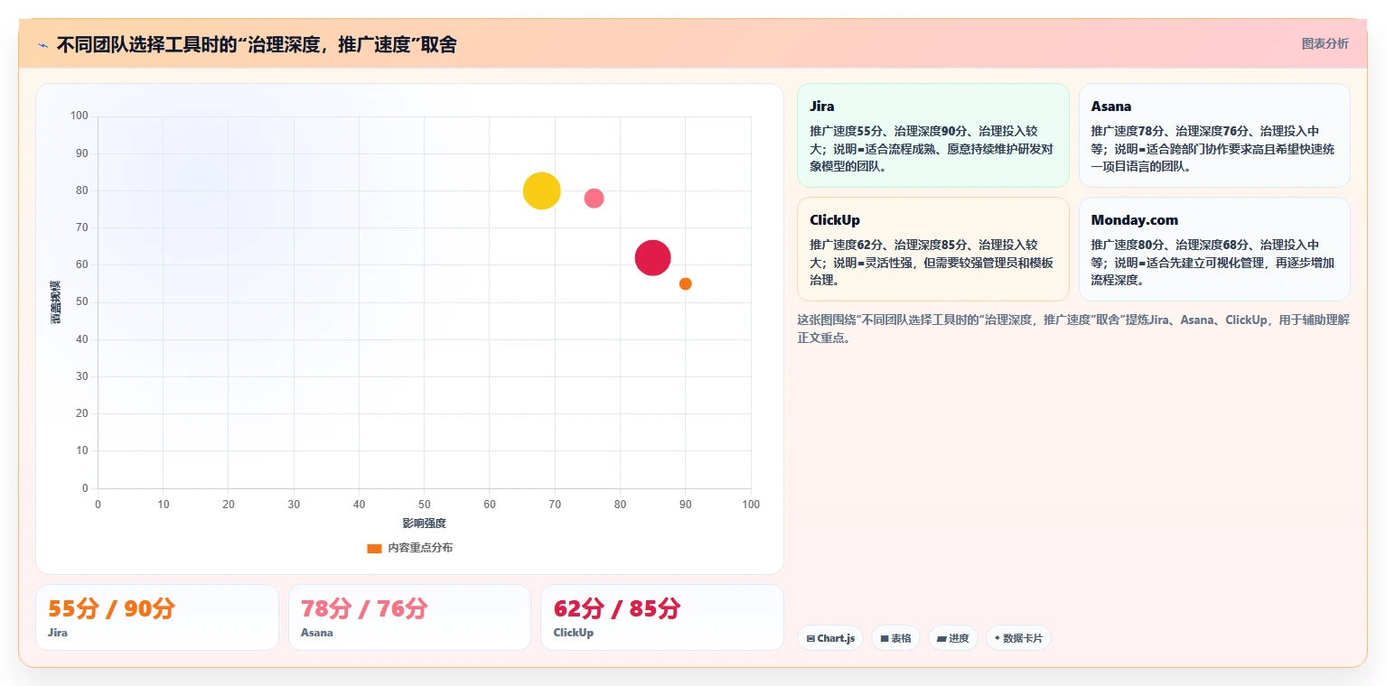This screenshot has width=1386, height=686.
Task: Click the 影响强度 x-axis label
Action: 425,524
